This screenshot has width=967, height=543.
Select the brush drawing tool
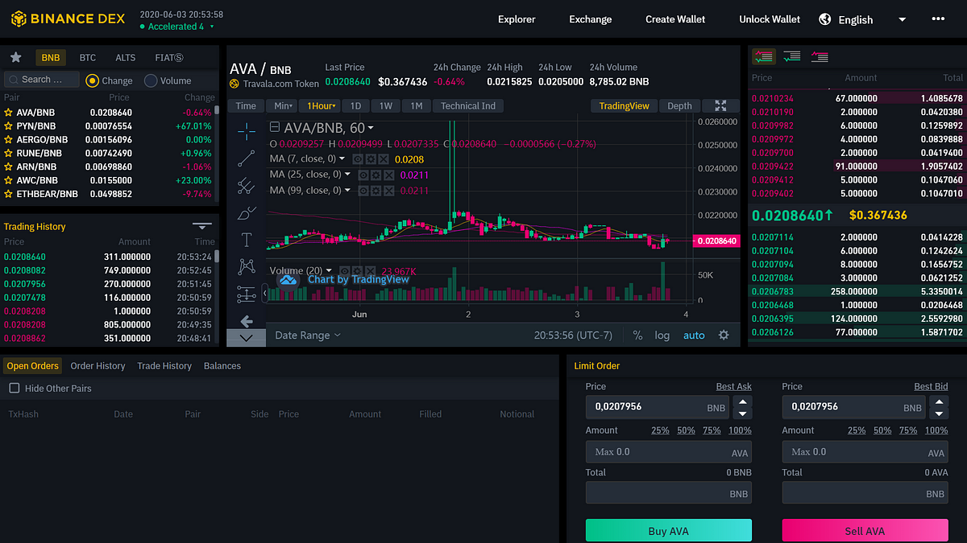(247, 213)
